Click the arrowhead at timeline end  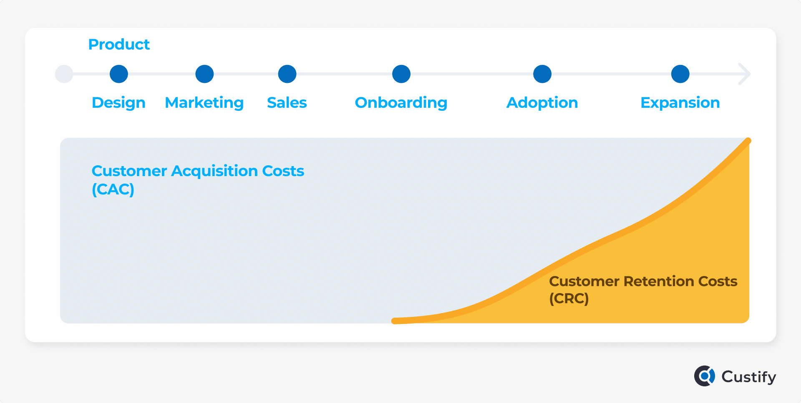[x=744, y=74]
